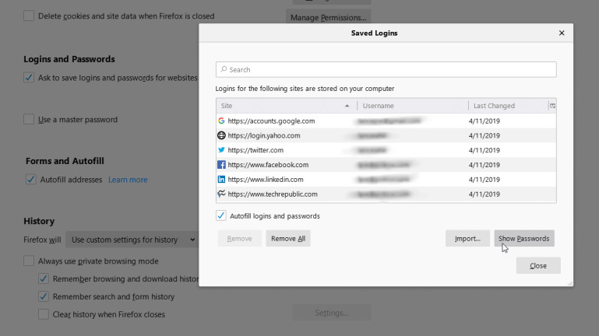Toggle Delete cookies and site data when closed
The image size is (599, 336).
click(x=29, y=16)
